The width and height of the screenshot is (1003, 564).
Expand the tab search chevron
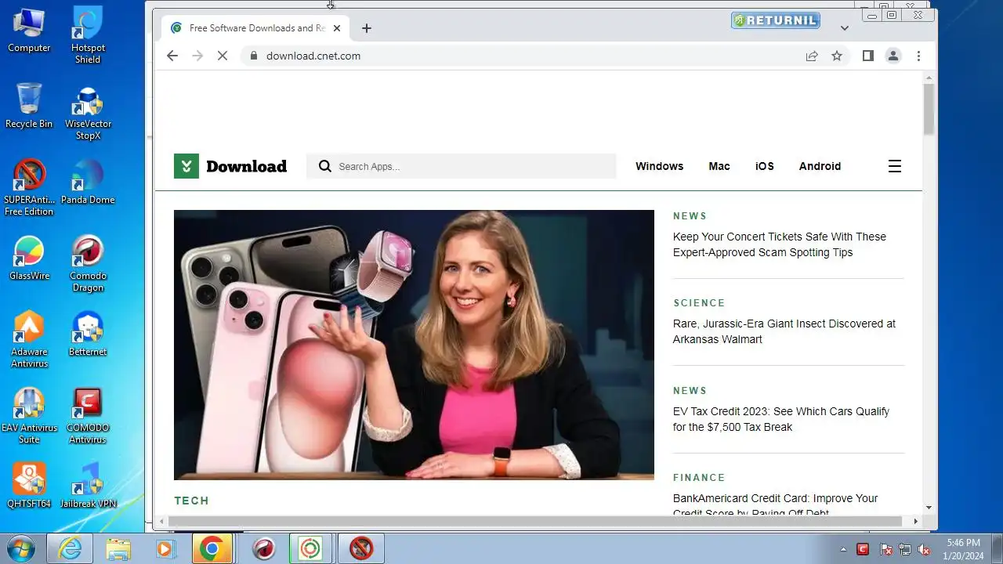(x=844, y=28)
